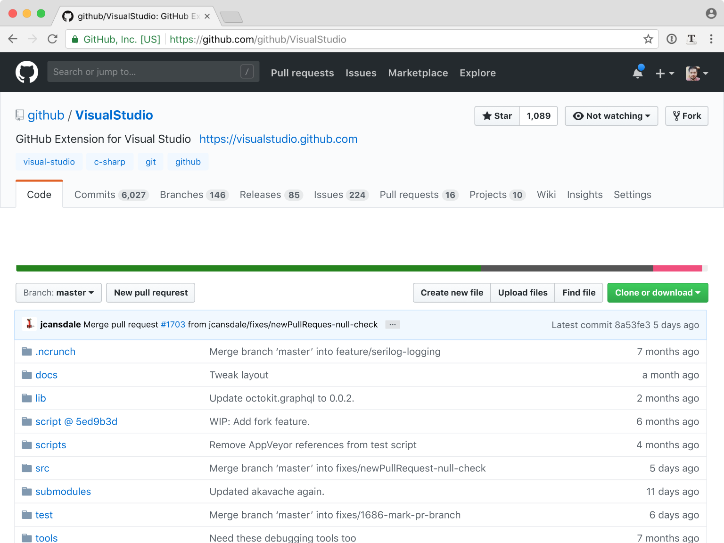This screenshot has height=543, width=724.
Task: Expand the Clone or download menu
Action: tap(657, 293)
